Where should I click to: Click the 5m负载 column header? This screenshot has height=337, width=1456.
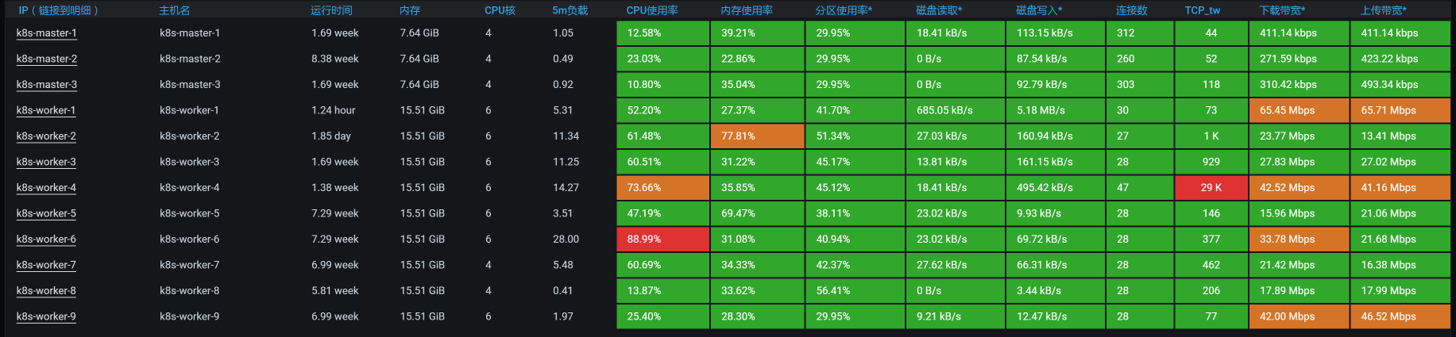570,10
